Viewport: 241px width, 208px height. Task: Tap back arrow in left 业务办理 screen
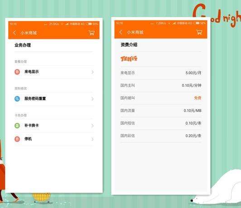point(15,33)
